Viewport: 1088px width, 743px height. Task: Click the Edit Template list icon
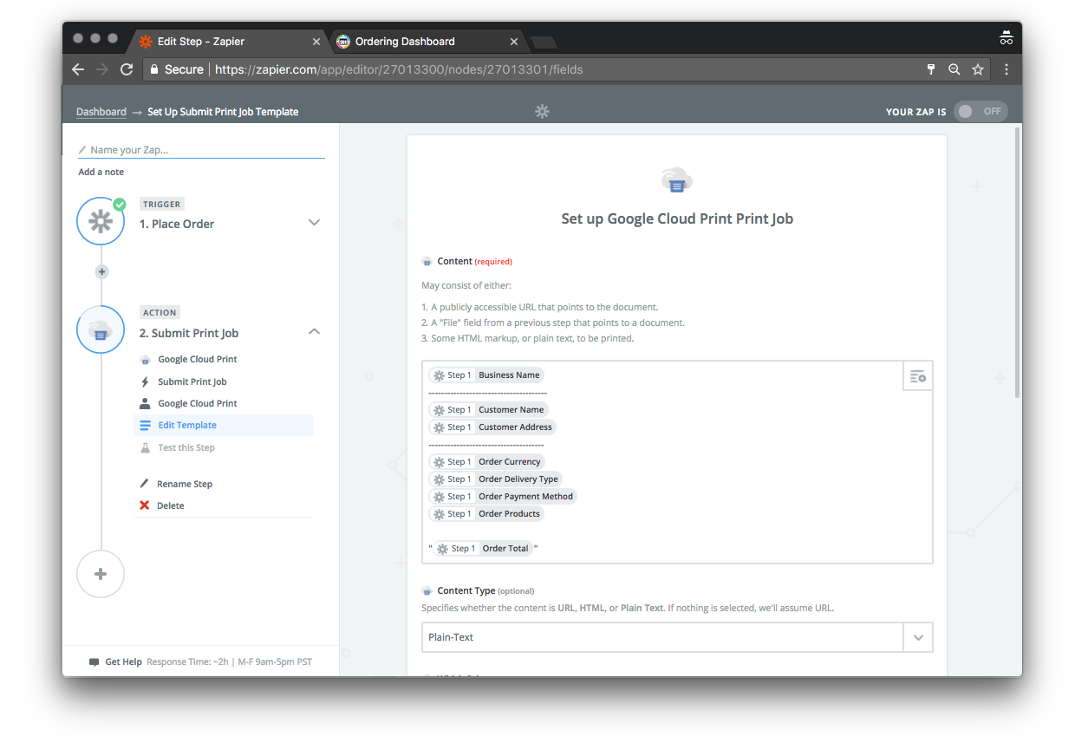coord(145,426)
